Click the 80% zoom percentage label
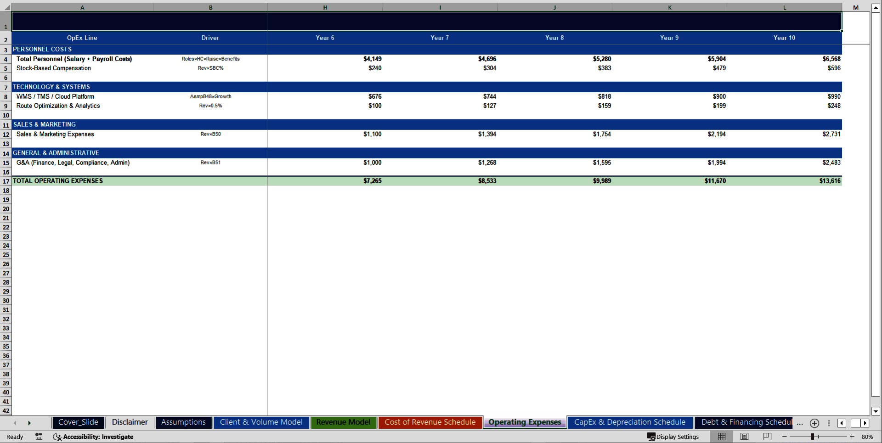Screen dimensions: 882x443 click(x=869, y=437)
